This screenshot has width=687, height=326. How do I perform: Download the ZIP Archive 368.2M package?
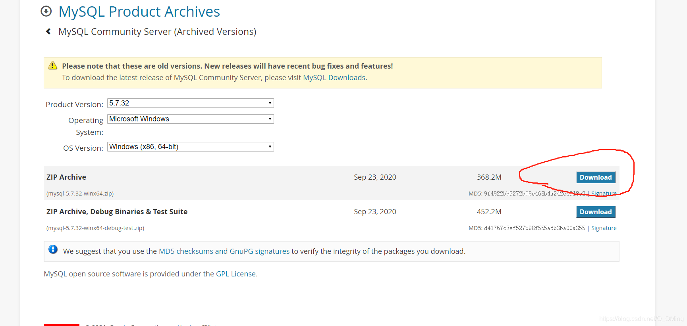[596, 177]
